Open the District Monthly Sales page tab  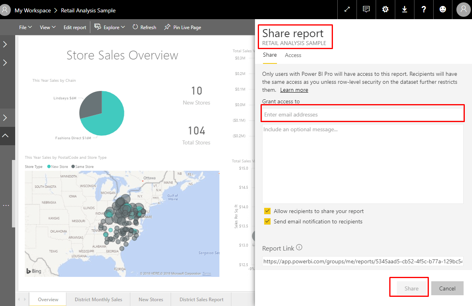tap(98, 299)
